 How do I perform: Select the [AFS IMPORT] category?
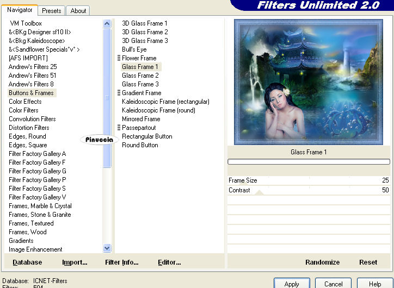tap(28, 58)
